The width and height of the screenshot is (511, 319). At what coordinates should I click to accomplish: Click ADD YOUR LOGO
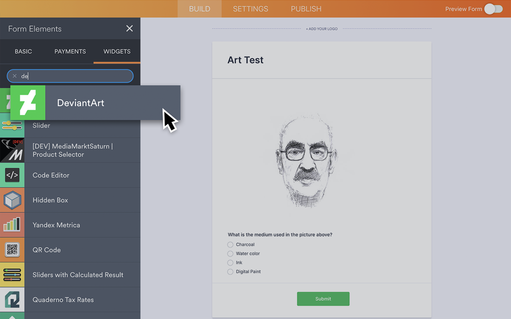coord(321,28)
